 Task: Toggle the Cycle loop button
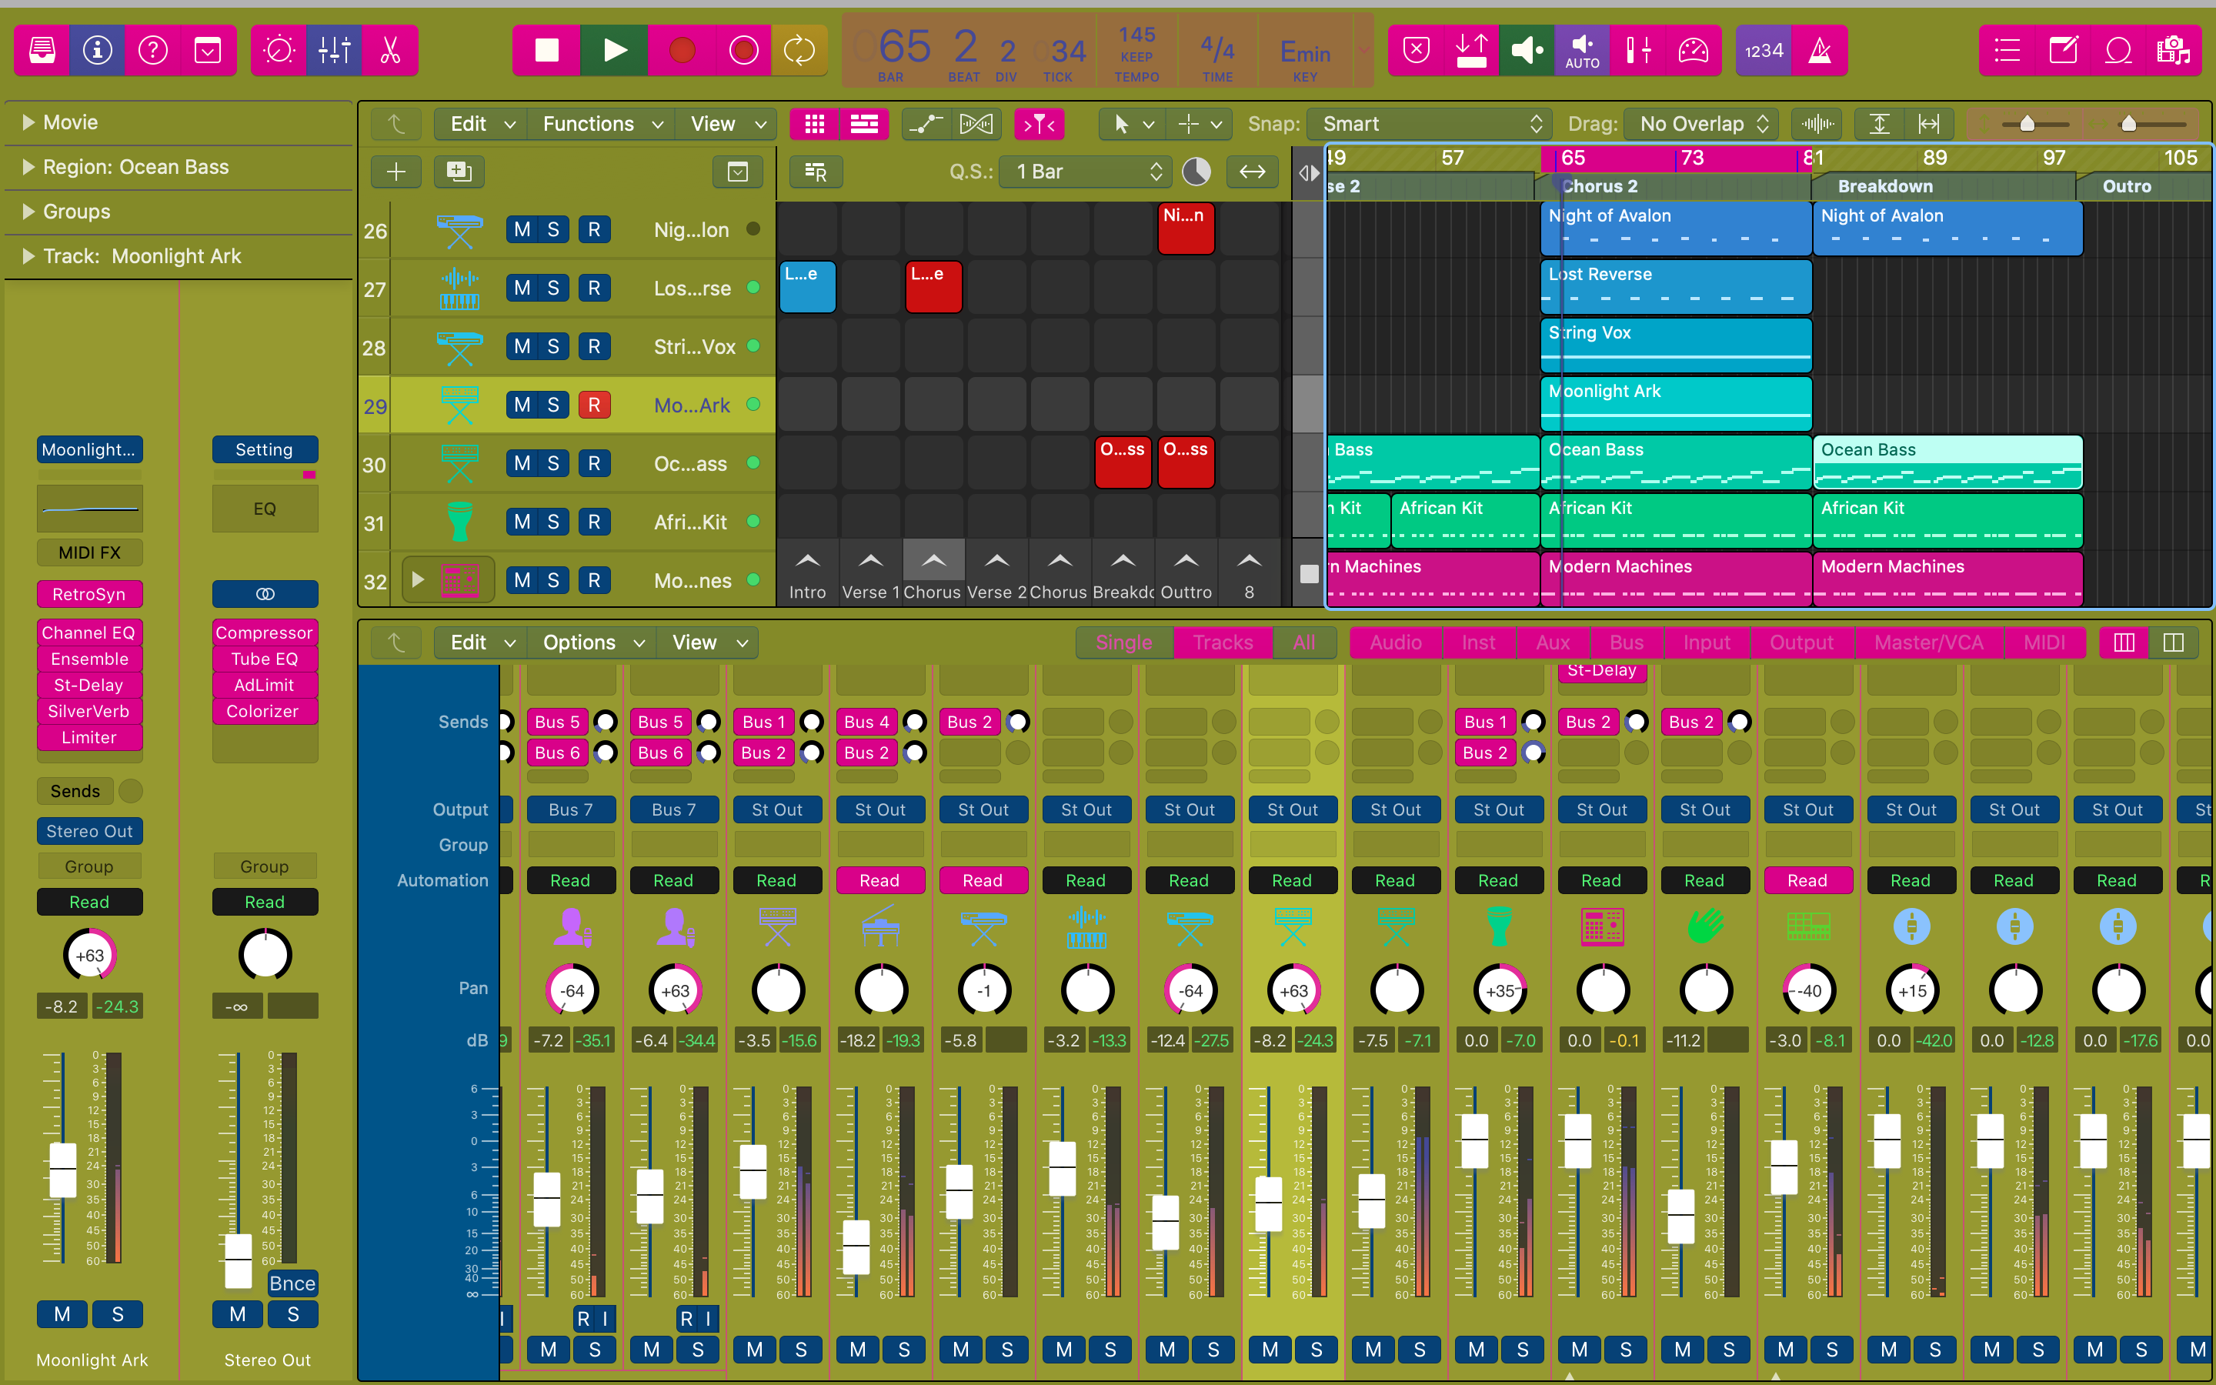pos(799,49)
